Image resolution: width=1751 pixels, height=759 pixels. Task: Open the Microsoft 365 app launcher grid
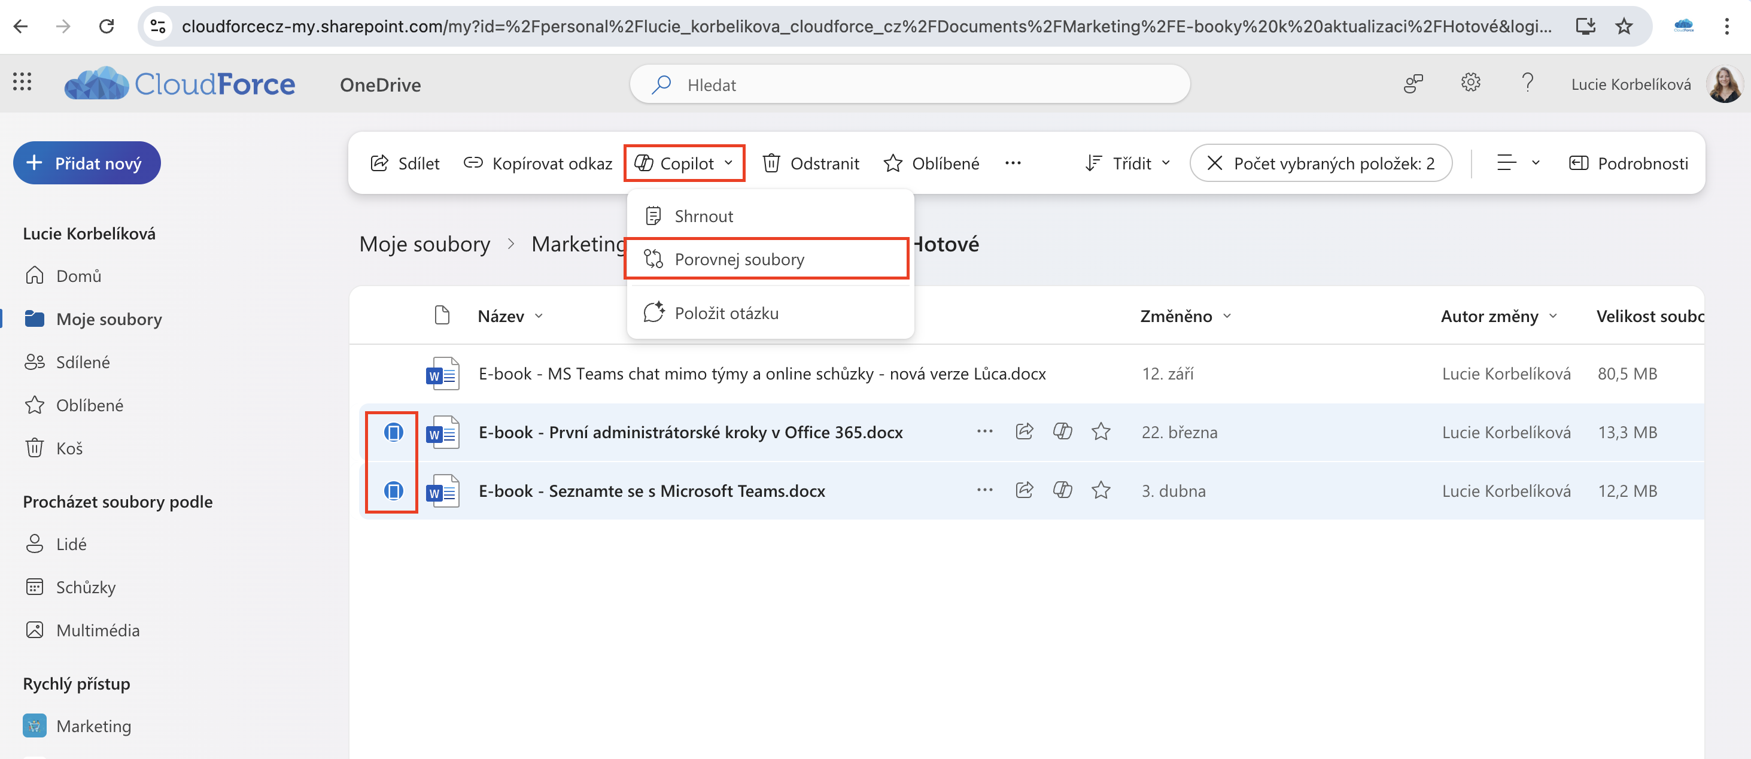coord(22,82)
